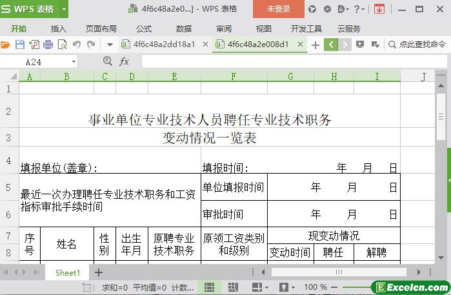Screen dimensions: 451x295
Task: Click vertical scrollbar down arrow
Action: (x=441, y=258)
